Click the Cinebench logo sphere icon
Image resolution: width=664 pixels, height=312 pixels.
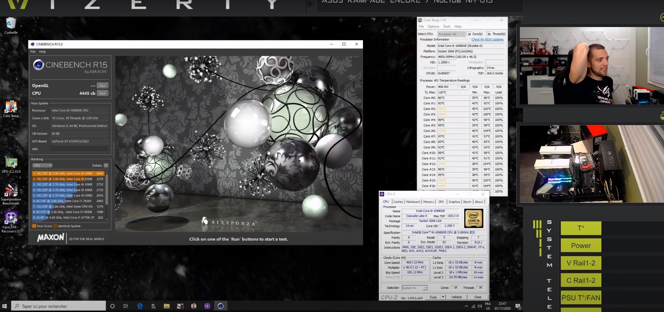[x=38, y=65]
